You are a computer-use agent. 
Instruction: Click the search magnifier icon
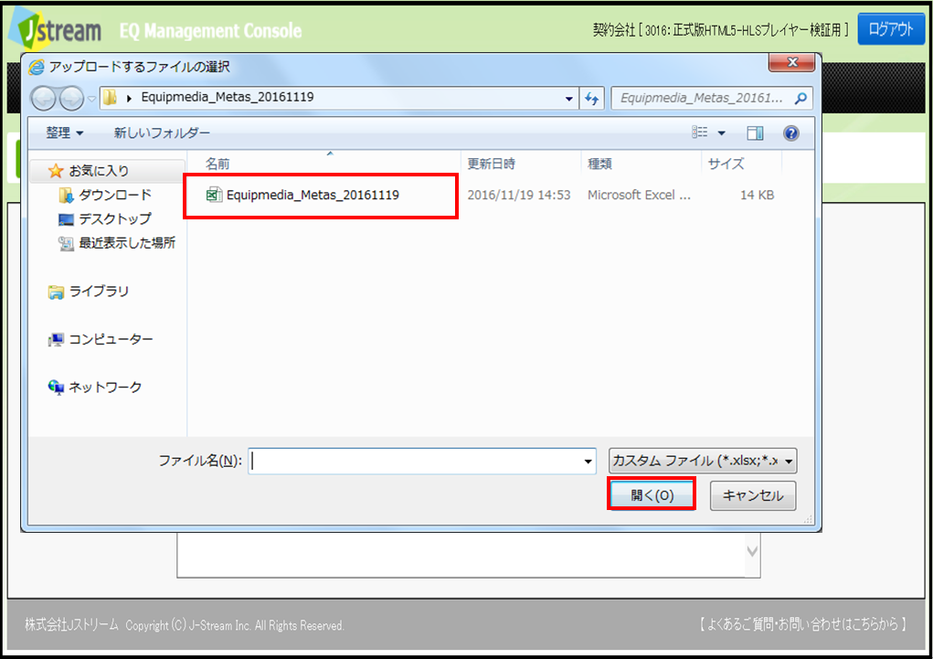pos(800,98)
